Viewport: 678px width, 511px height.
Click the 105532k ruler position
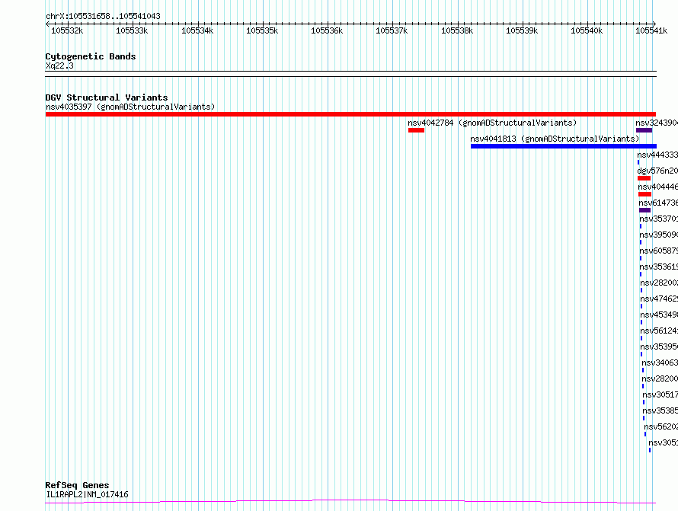(67, 30)
